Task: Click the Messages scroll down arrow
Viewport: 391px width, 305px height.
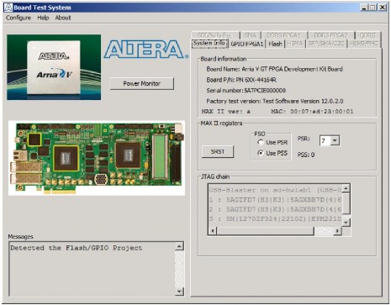Action: pyautogui.click(x=179, y=292)
